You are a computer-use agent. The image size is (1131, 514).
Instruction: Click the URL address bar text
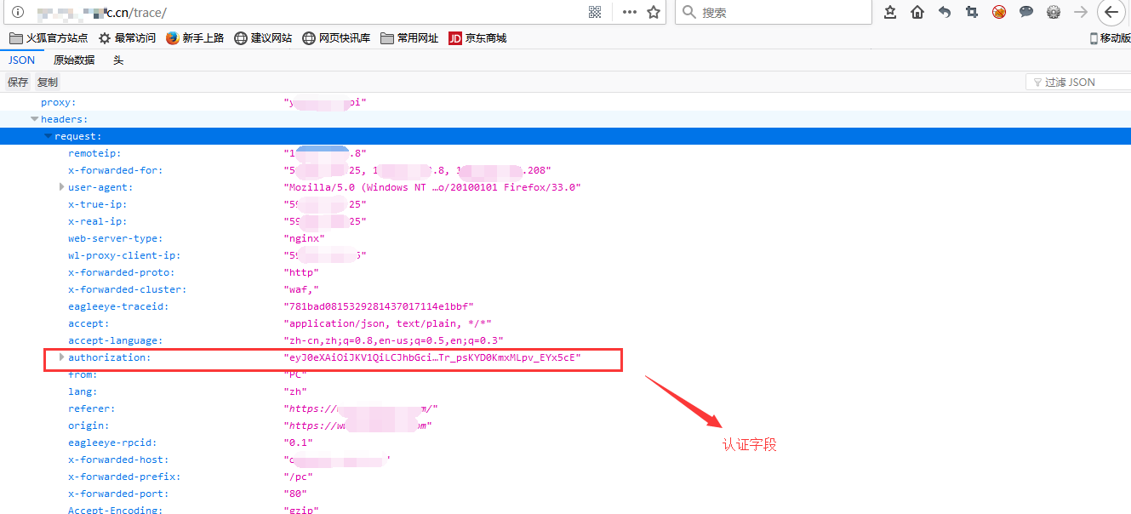point(102,13)
